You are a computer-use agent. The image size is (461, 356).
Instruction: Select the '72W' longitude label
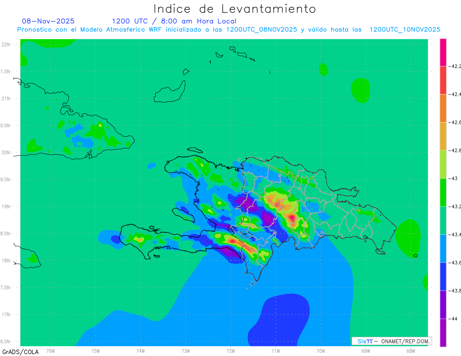tap(230, 351)
